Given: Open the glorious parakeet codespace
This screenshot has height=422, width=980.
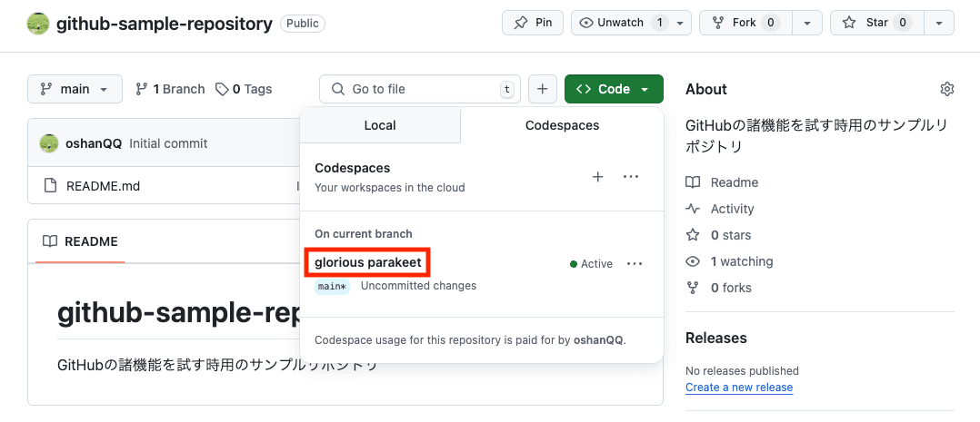Looking at the screenshot, I should click(368, 263).
